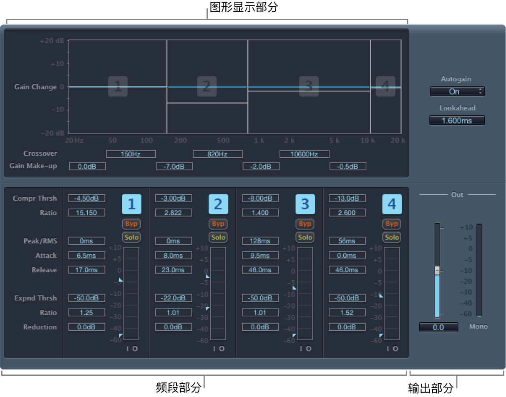Click the 0.0ms attack field
The image size is (506, 397).
347,255
